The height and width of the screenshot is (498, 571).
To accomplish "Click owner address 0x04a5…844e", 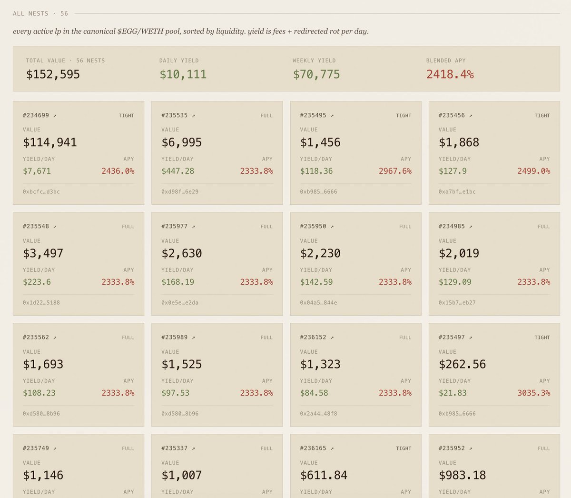I will coord(318,303).
